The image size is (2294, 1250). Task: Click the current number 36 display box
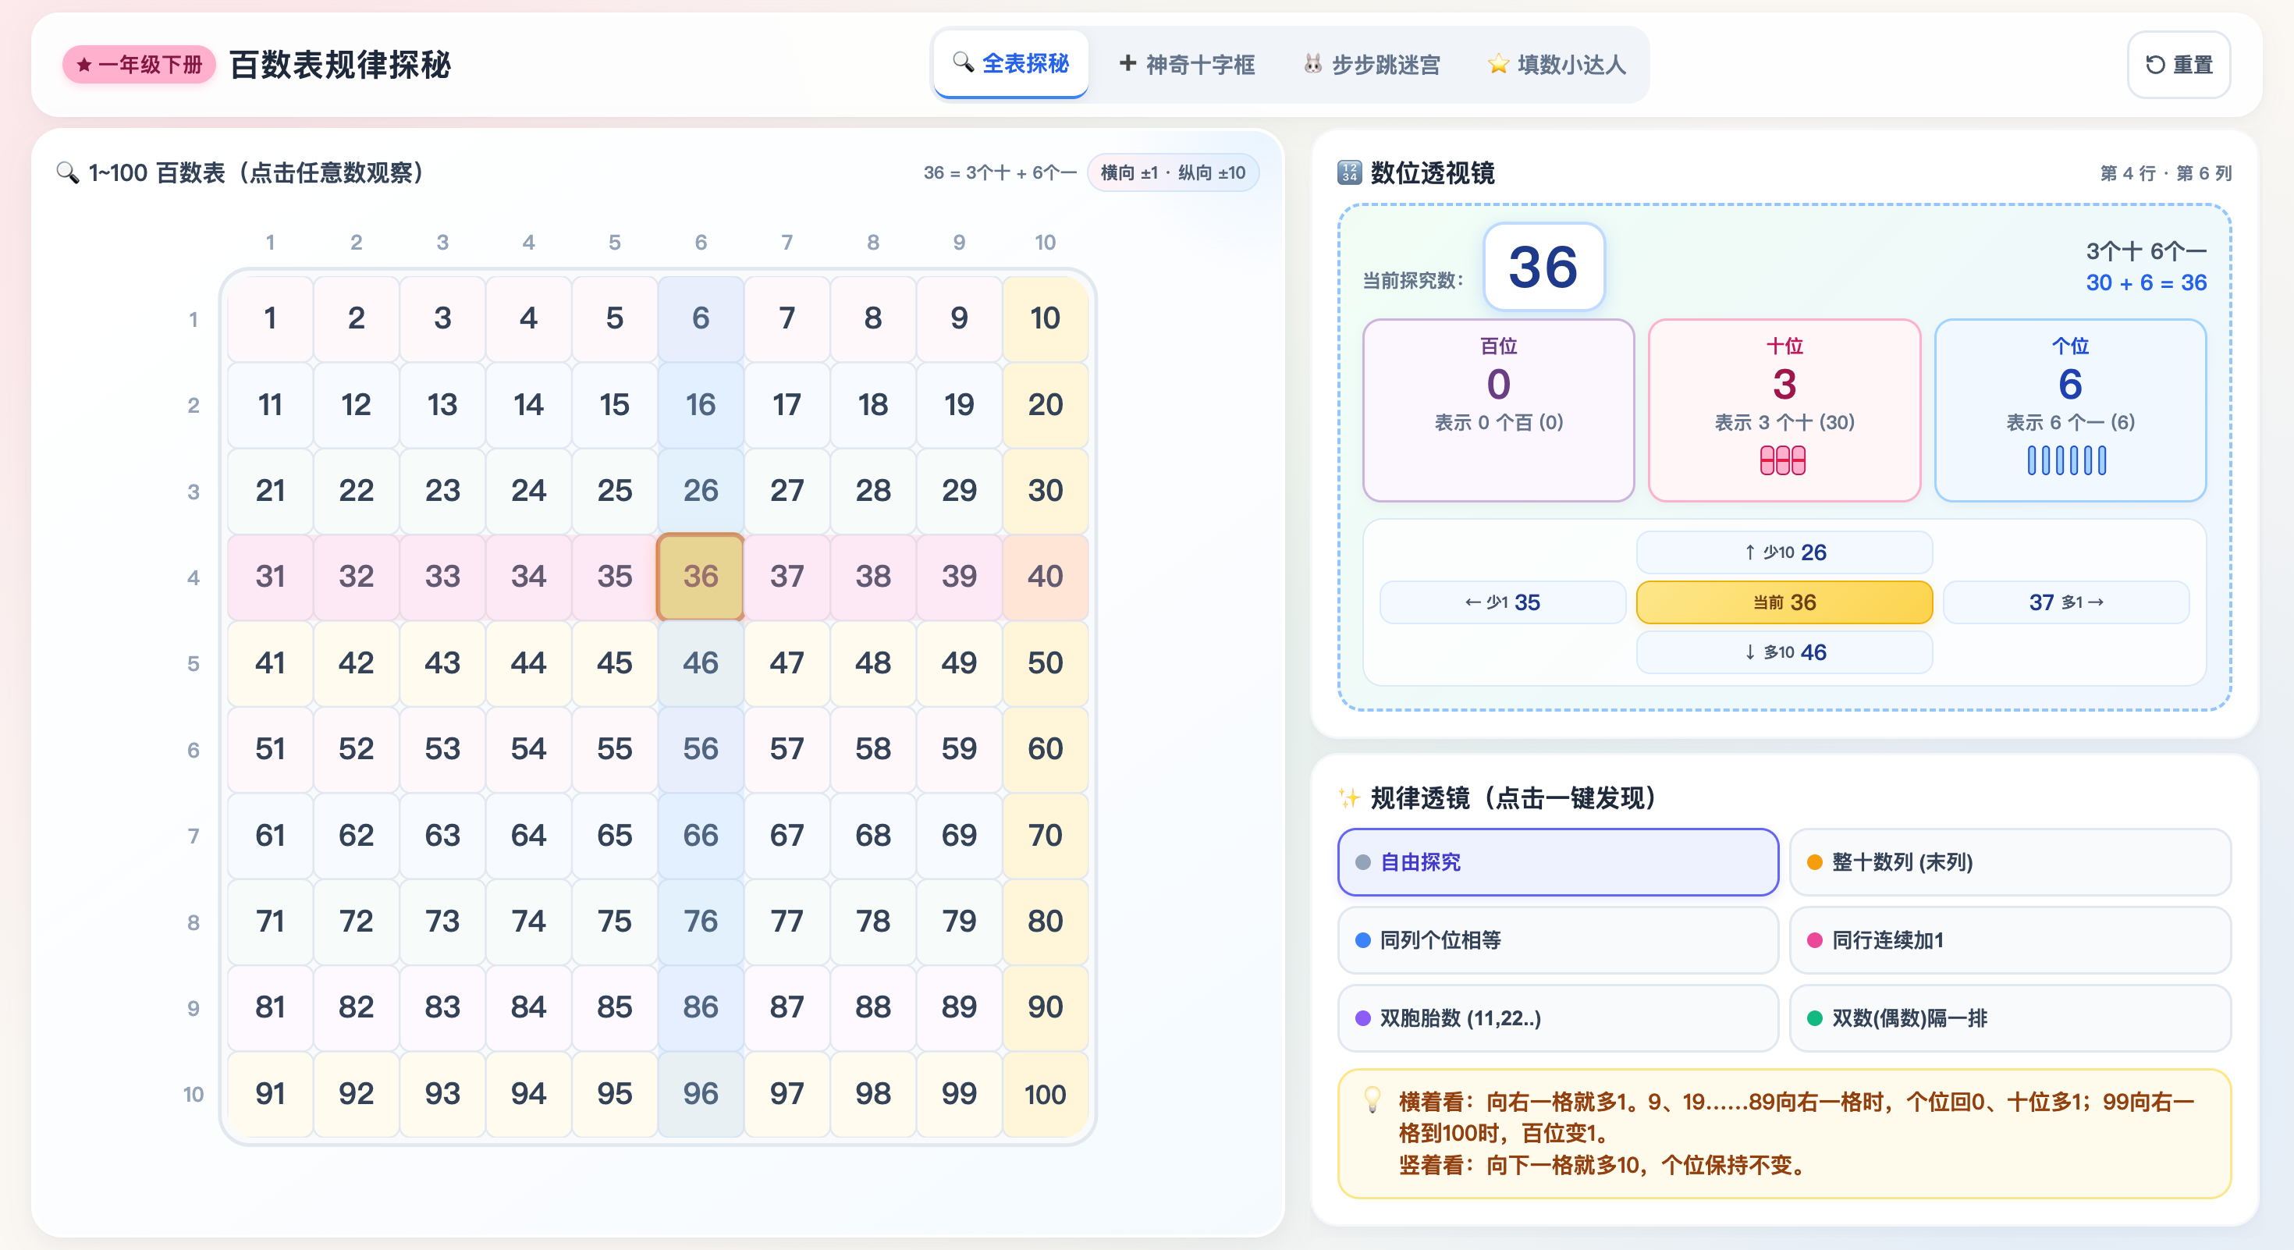(1543, 266)
